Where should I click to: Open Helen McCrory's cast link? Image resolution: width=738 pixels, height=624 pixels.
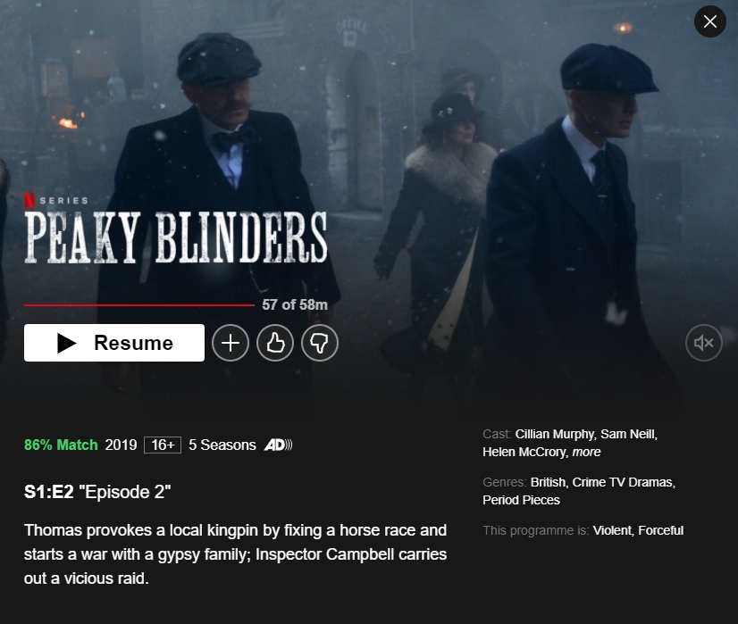525,452
